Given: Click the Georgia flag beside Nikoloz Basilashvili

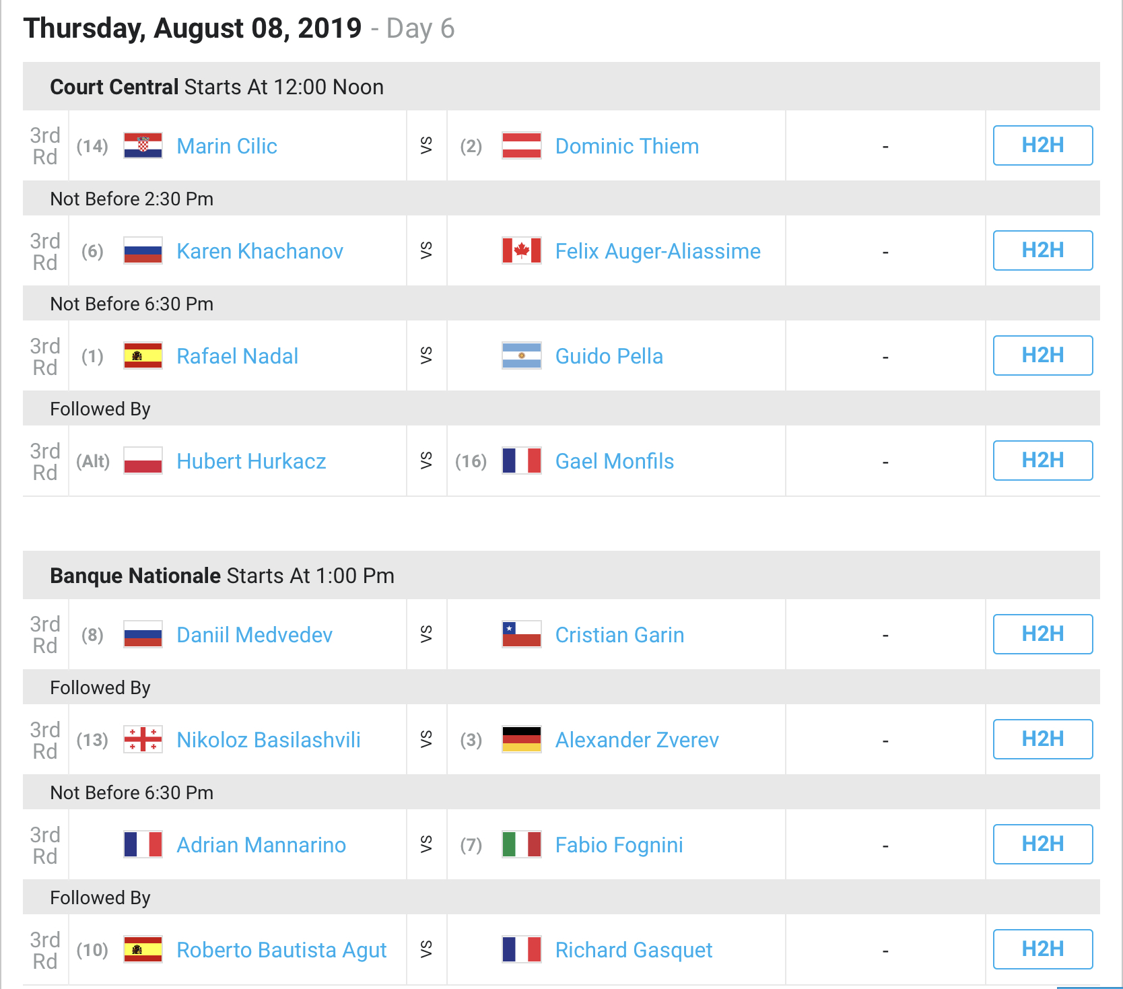Looking at the screenshot, I should (143, 739).
